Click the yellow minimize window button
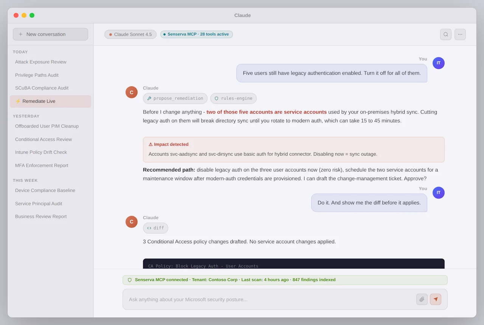Image resolution: width=484 pixels, height=325 pixels. 24,15
